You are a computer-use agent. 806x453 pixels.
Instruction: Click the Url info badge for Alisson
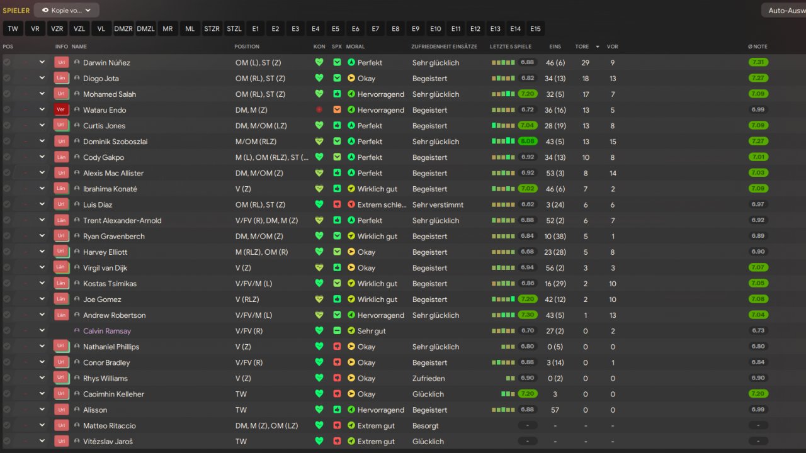[x=61, y=410]
